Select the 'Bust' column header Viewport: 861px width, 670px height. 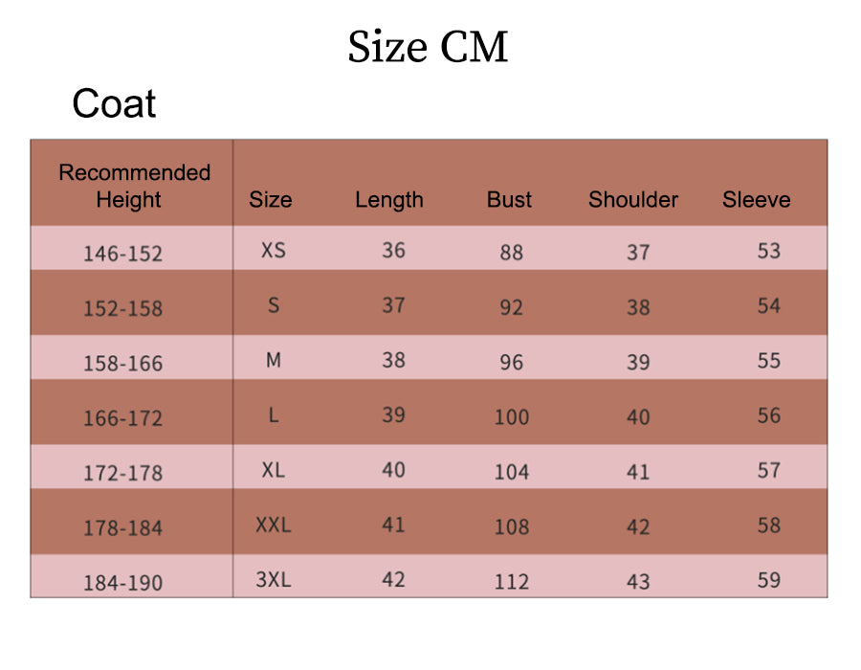click(509, 200)
